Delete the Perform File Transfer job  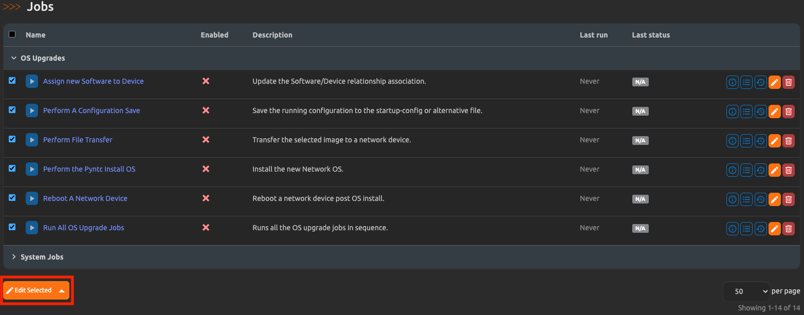789,141
